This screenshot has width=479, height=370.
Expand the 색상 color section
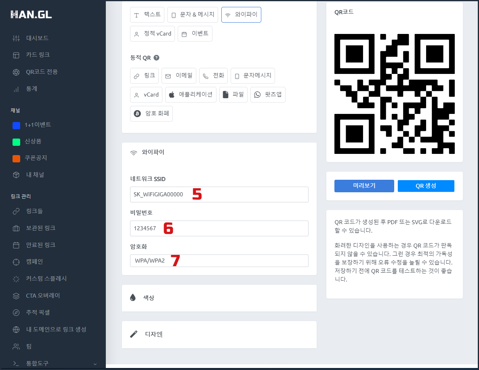pyautogui.click(x=219, y=298)
